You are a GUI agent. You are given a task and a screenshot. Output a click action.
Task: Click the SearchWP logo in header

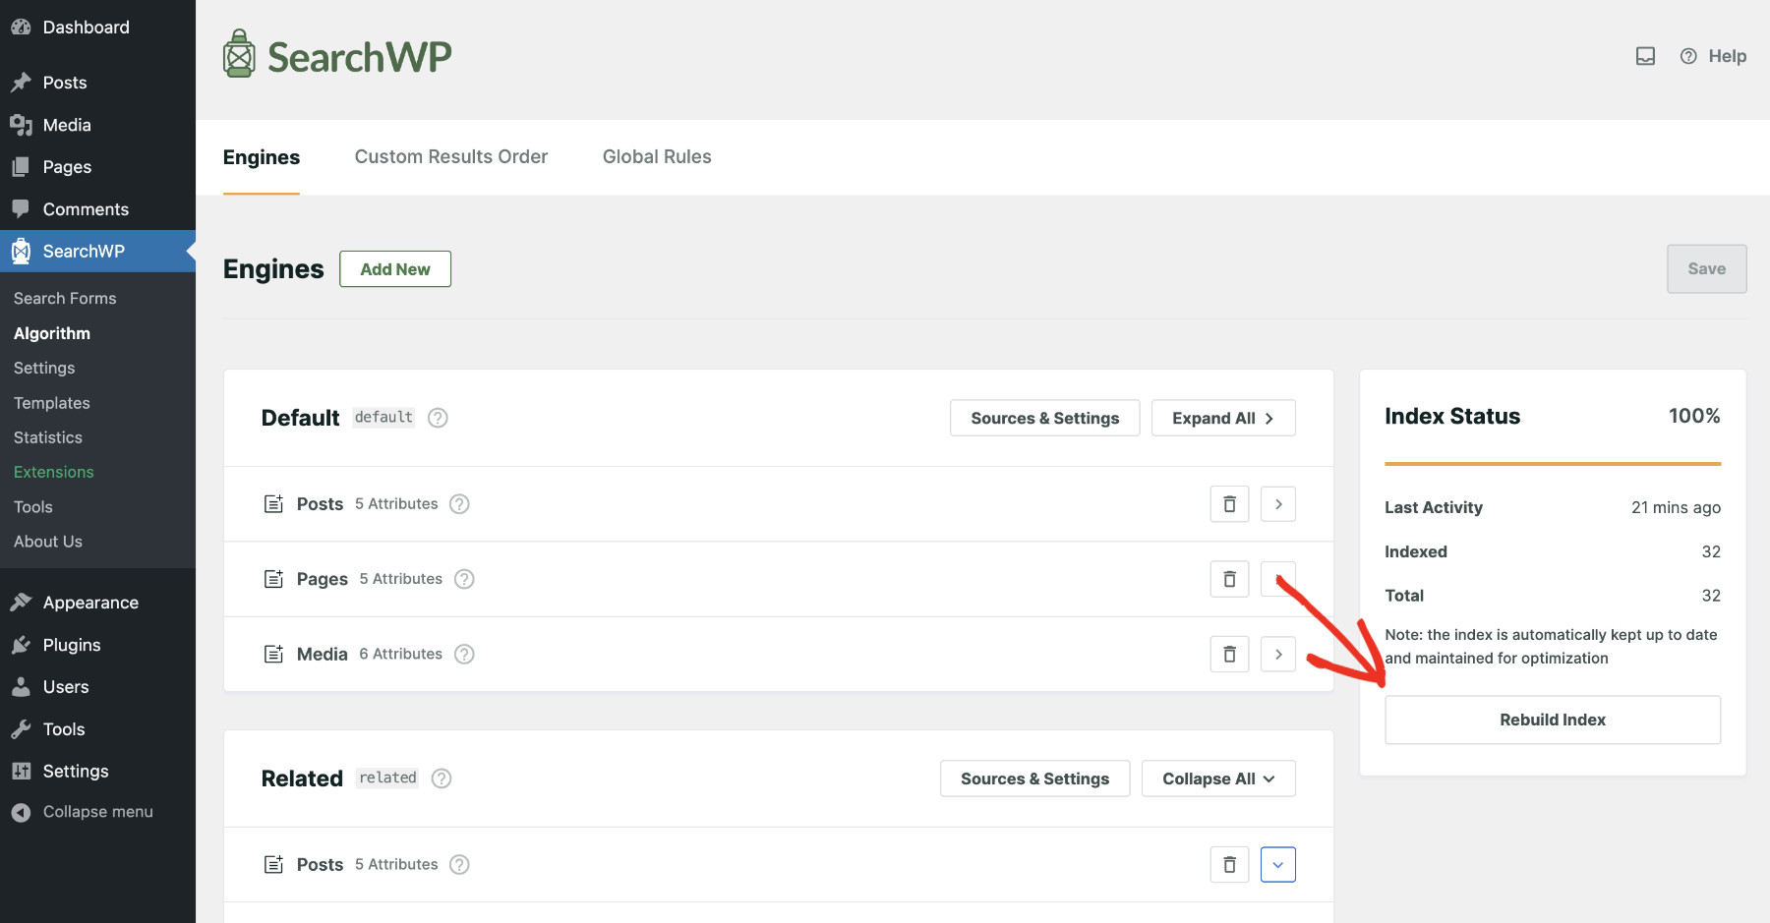[x=337, y=56]
